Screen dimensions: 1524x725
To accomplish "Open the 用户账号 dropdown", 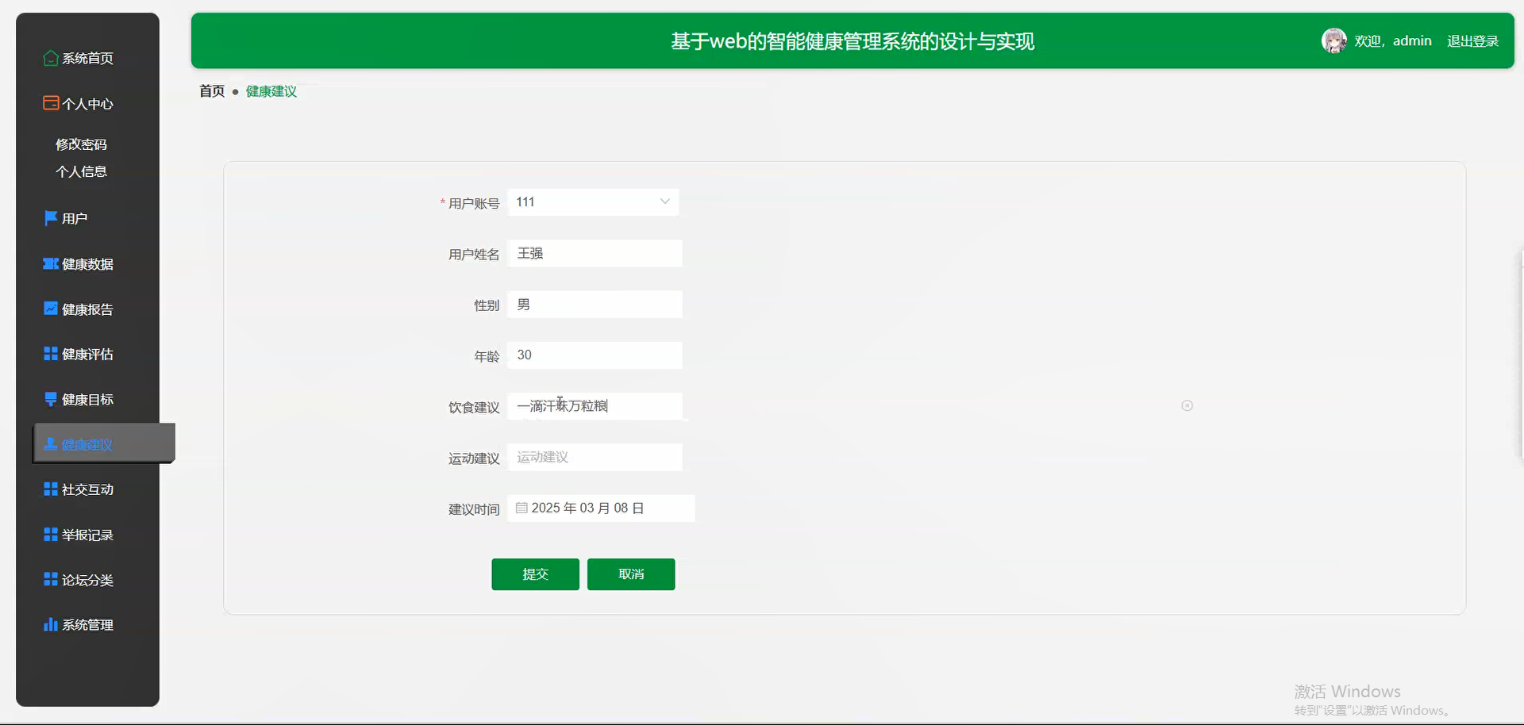I will click(592, 201).
